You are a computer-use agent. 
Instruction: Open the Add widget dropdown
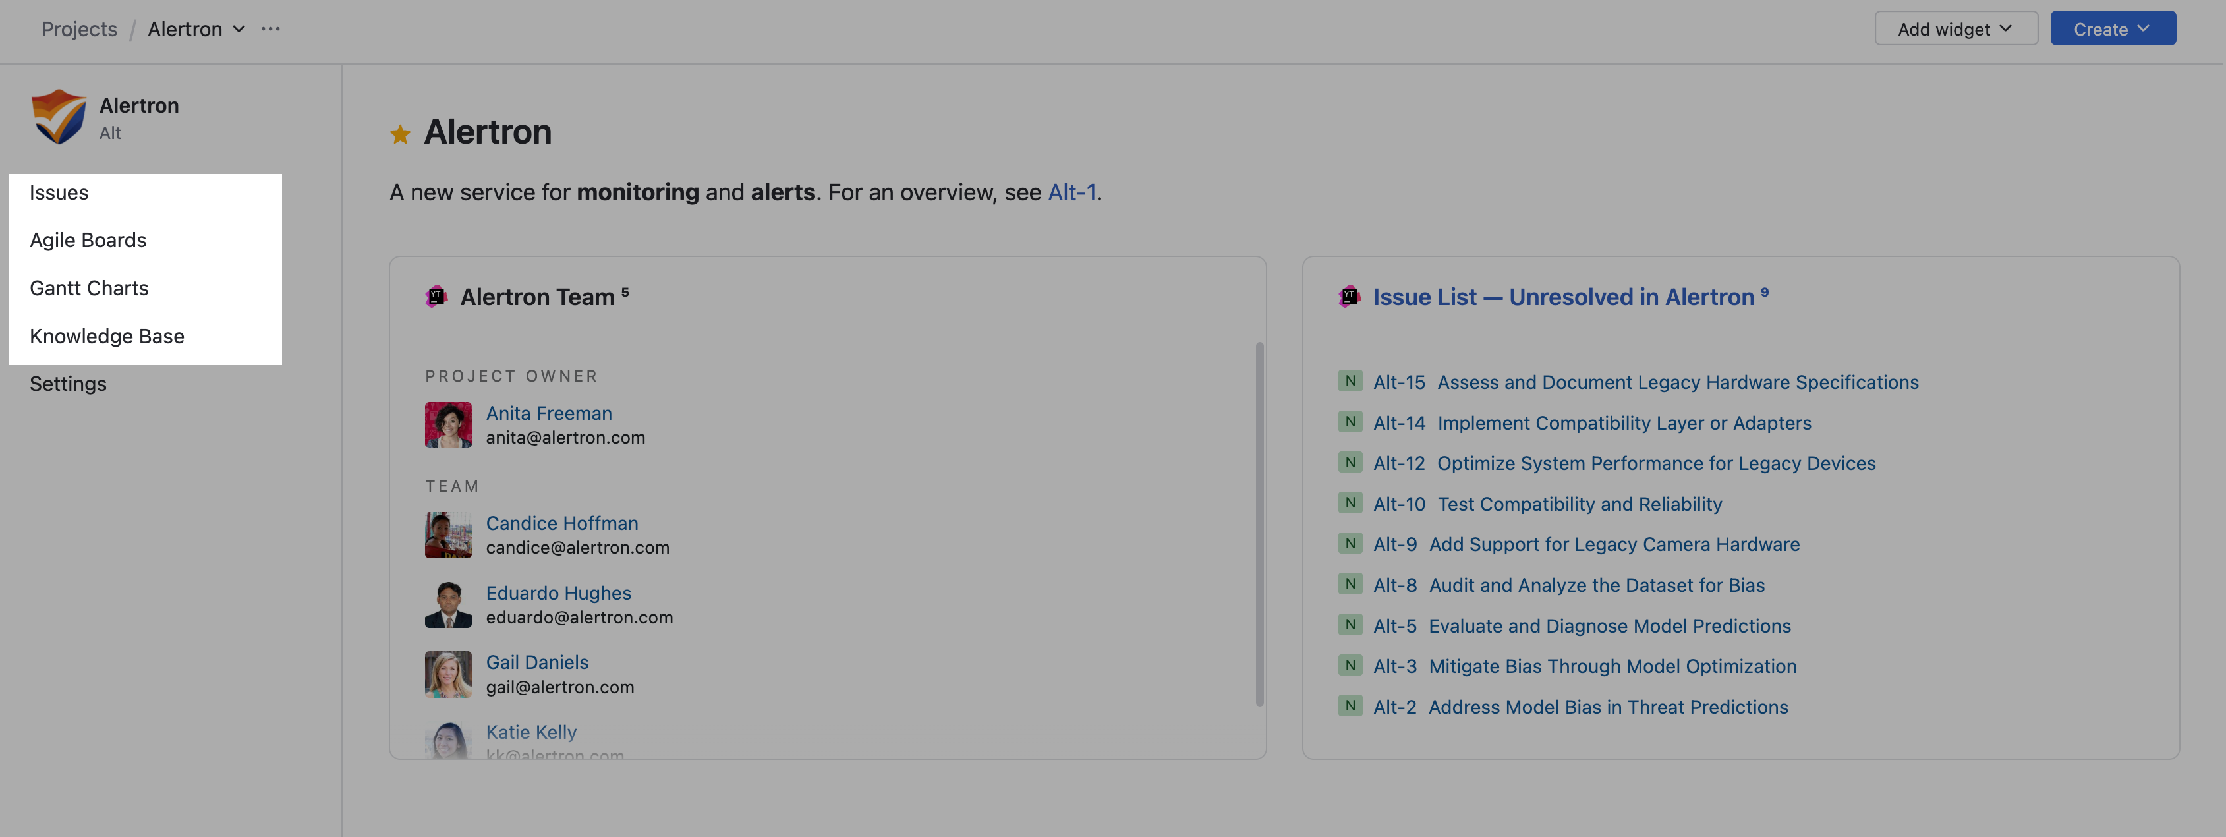1956,28
